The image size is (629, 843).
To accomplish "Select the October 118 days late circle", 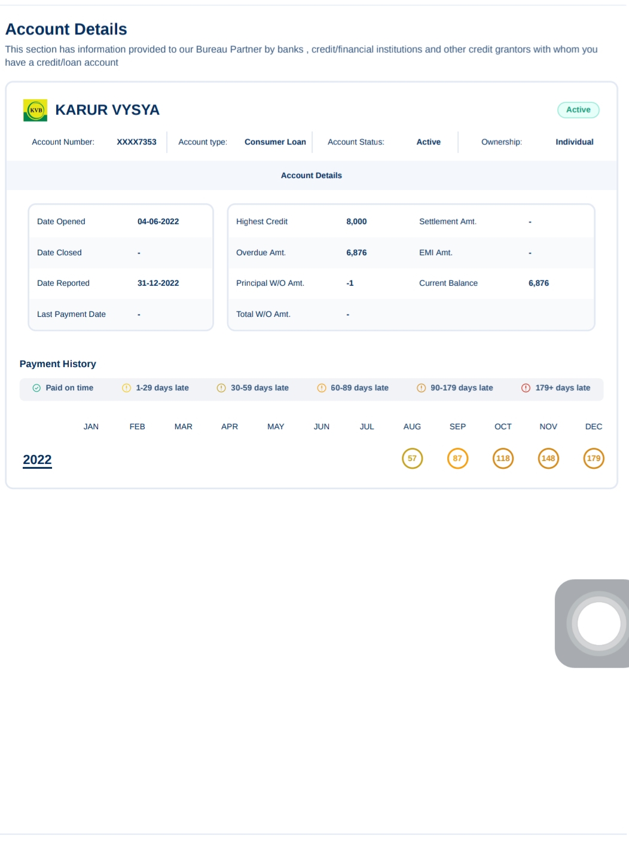I will click(x=503, y=459).
